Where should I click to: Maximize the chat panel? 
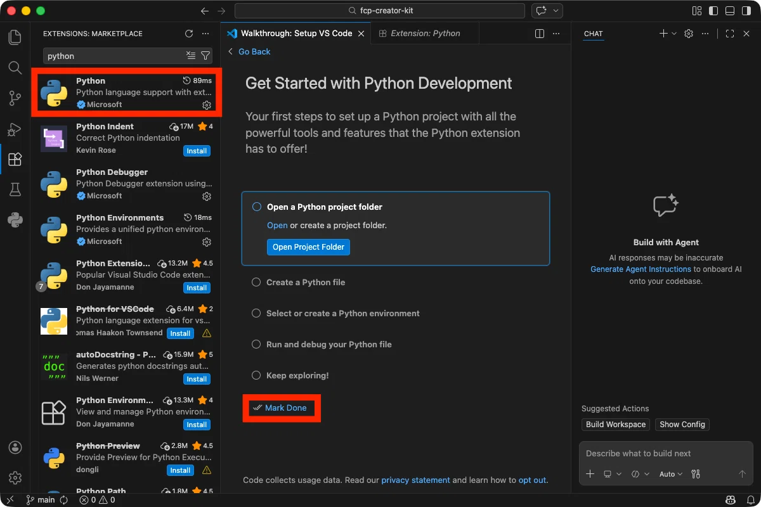(x=730, y=34)
